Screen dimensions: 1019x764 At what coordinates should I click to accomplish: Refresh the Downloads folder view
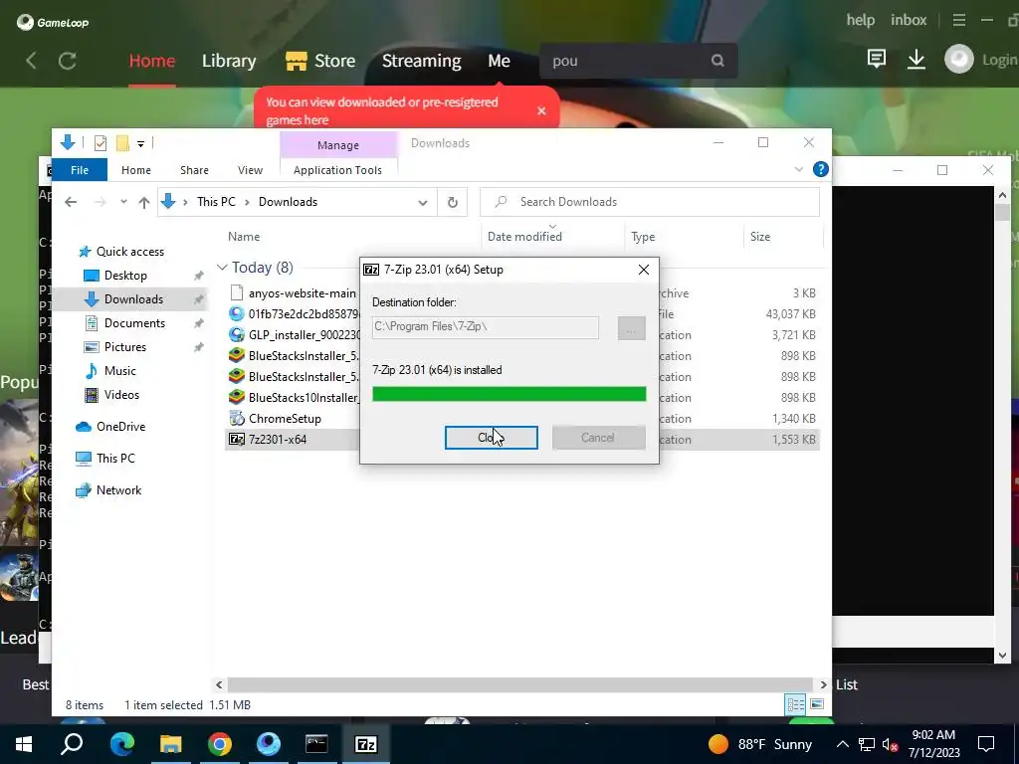453,202
